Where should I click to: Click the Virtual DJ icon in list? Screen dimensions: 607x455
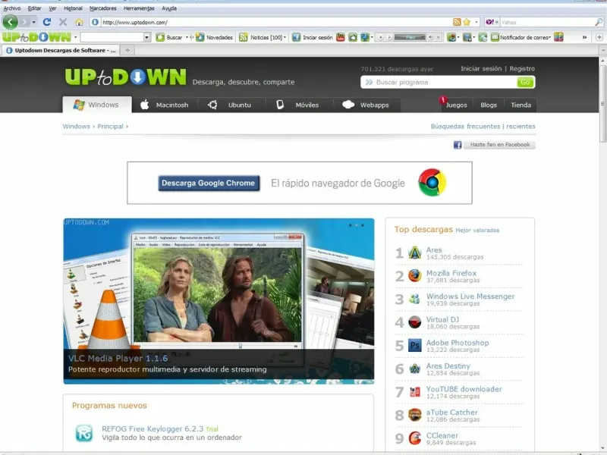tap(414, 322)
